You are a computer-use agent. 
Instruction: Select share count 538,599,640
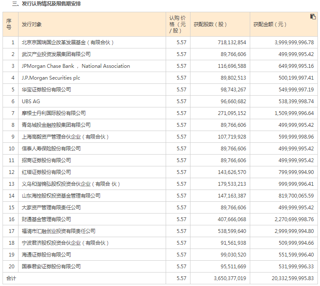[x=232, y=231]
